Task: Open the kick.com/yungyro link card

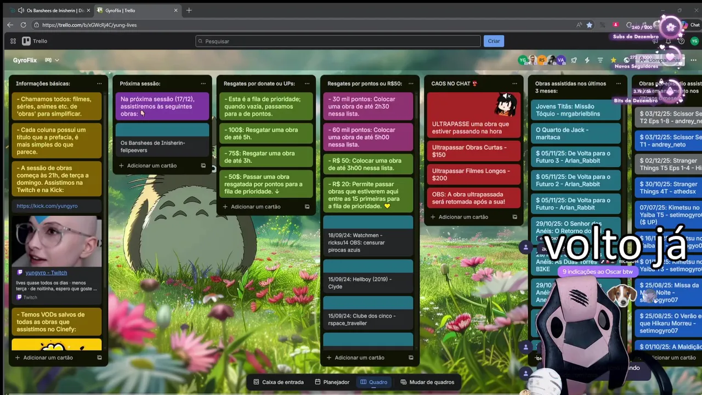Action: tap(56, 206)
